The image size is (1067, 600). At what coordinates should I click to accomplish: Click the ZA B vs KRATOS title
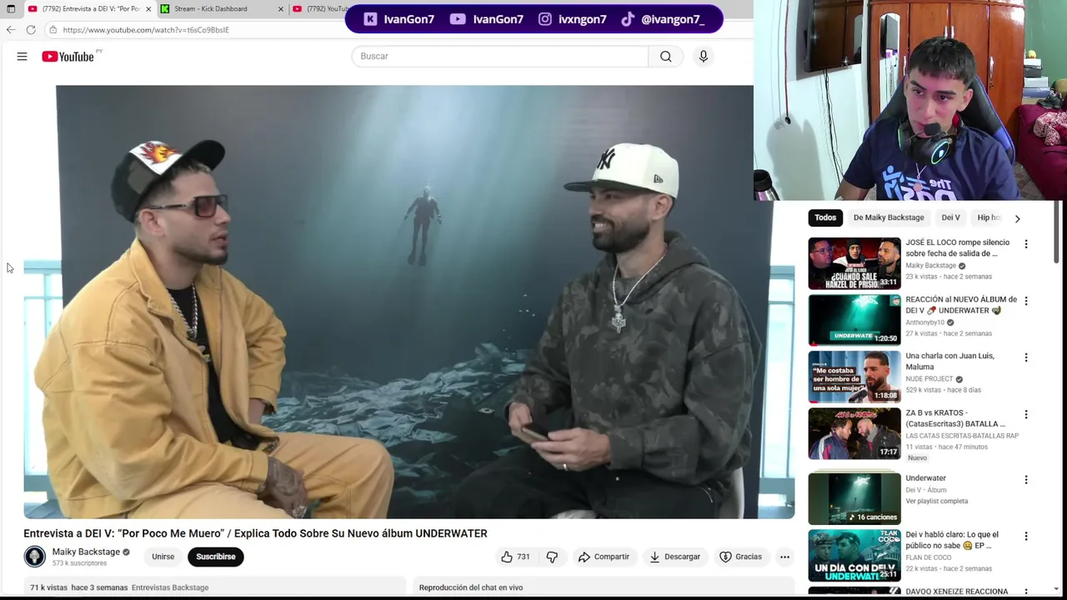(955, 418)
